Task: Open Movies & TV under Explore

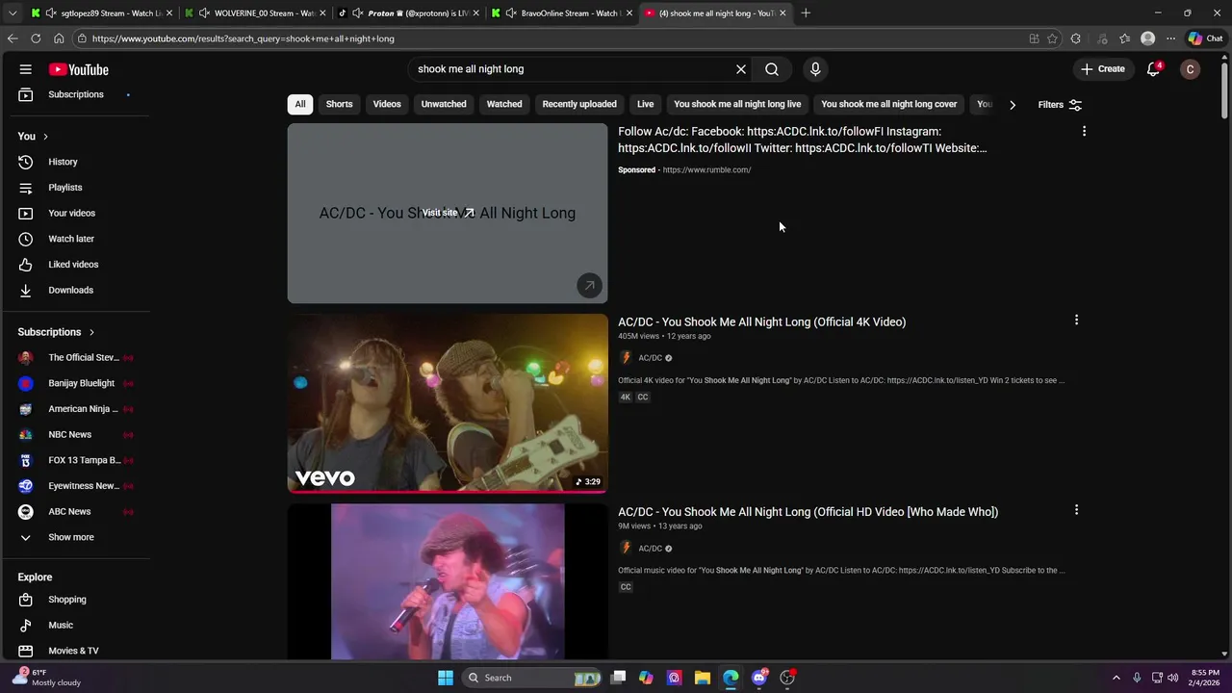Action: point(75,651)
